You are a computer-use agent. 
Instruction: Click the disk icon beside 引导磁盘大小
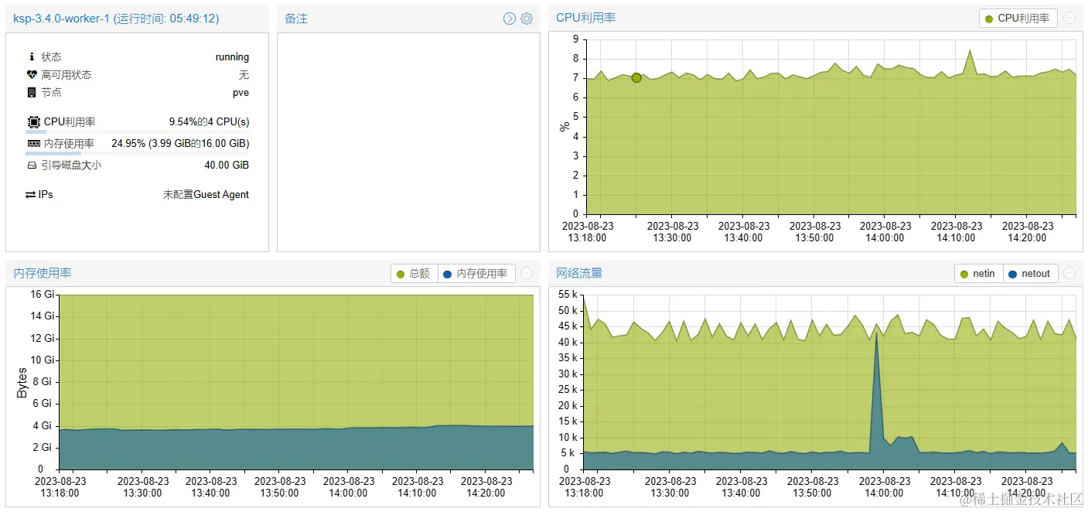(x=32, y=165)
